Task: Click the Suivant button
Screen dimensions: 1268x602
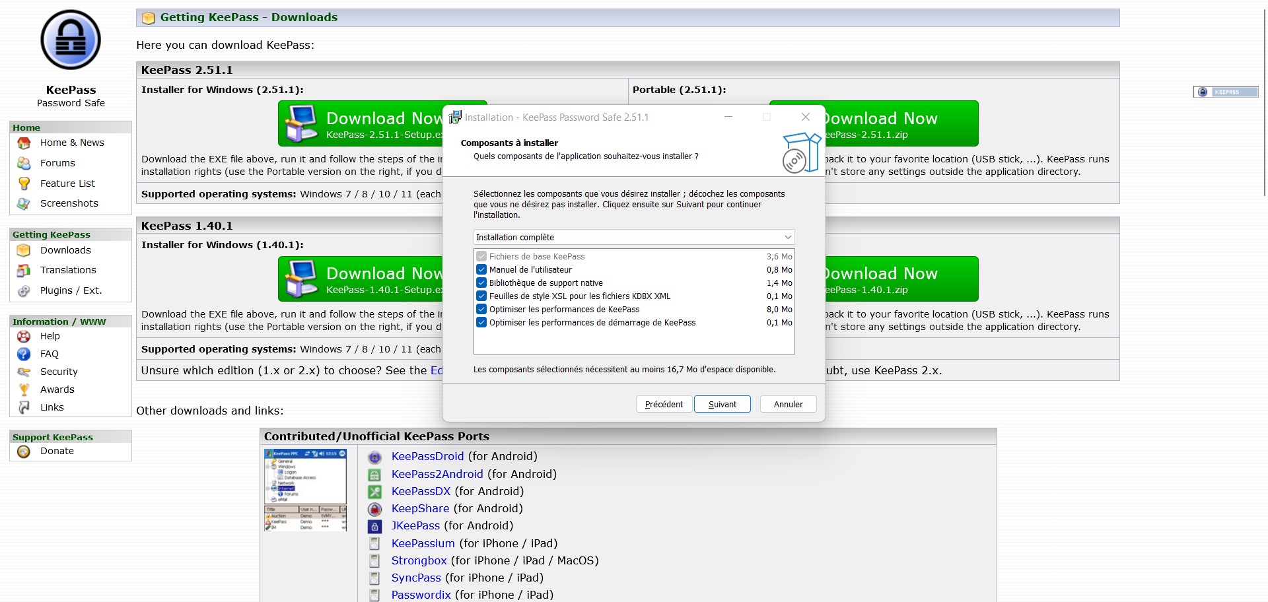Action: point(722,405)
